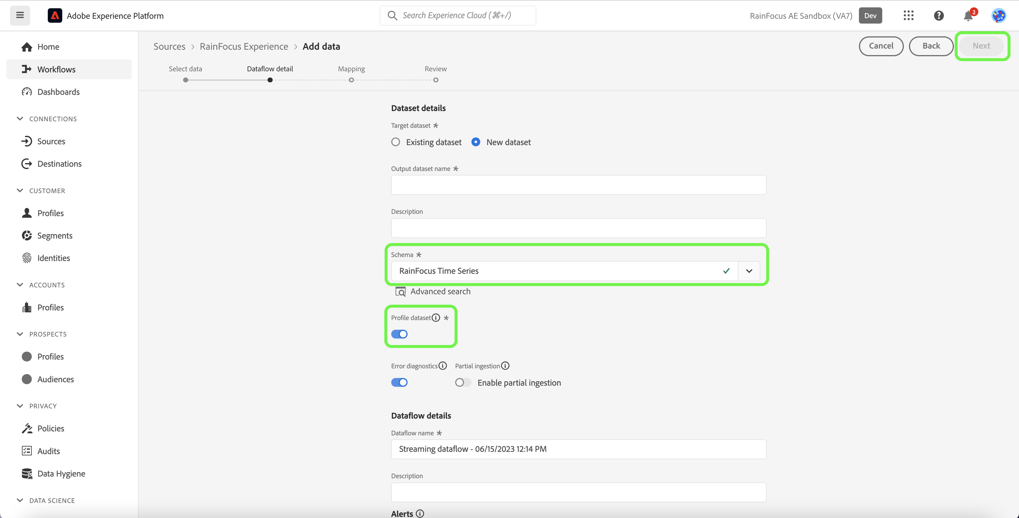The height and width of the screenshot is (518, 1019).
Task: Turn on Enable partial ingestion switch
Action: tap(462, 383)
